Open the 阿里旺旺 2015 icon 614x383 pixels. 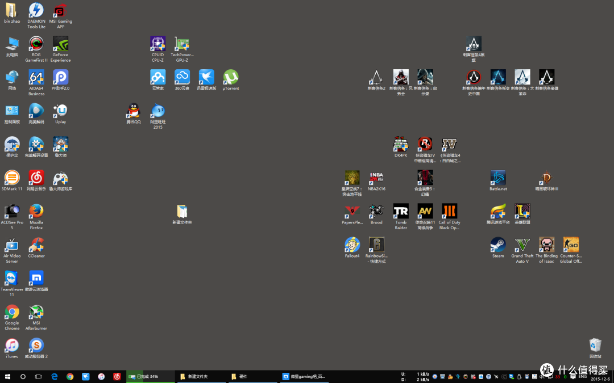click(158, 116)
